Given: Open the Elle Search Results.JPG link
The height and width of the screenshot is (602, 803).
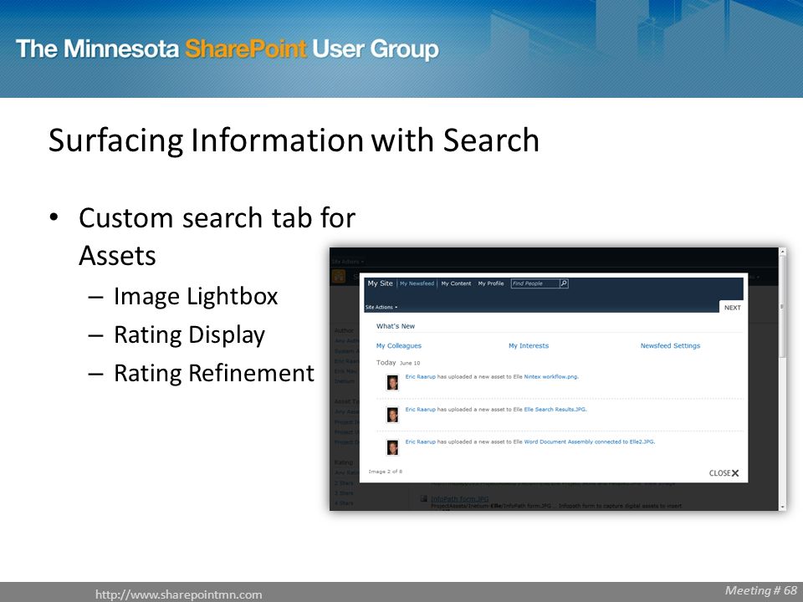Looking at the screenshot, I should click(555, 409).
